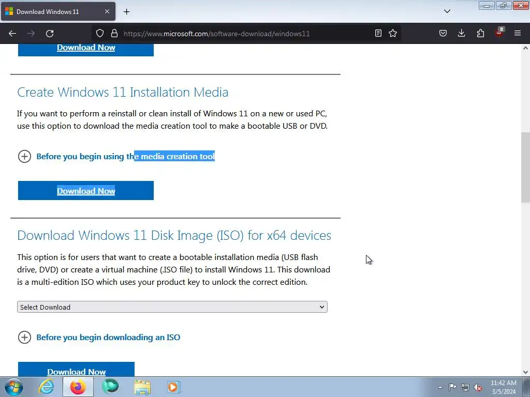Click the network tray icon

[465, 387]
